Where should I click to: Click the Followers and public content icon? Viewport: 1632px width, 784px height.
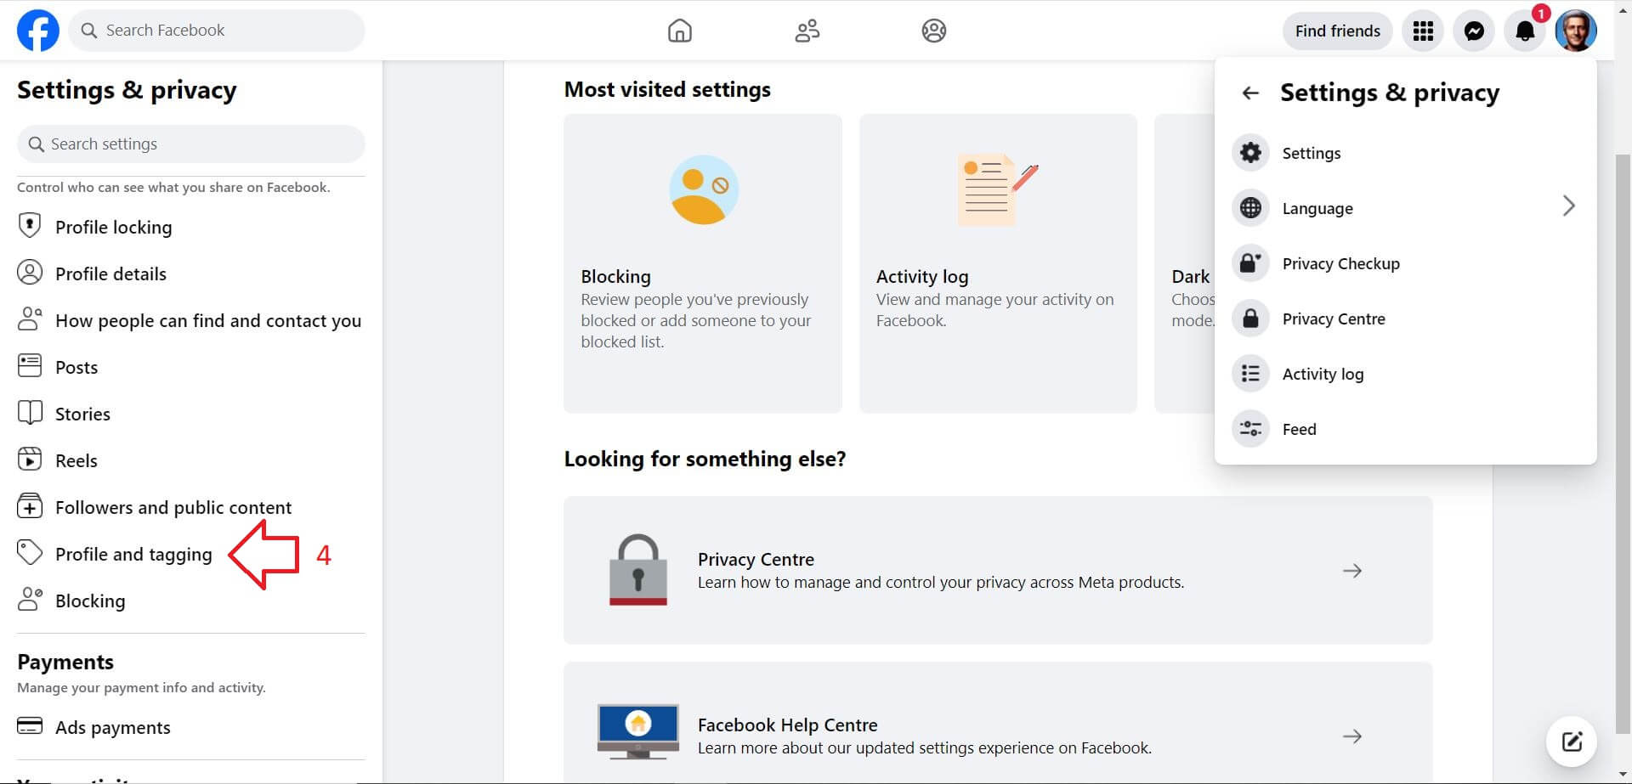click(x=30, y=506)
